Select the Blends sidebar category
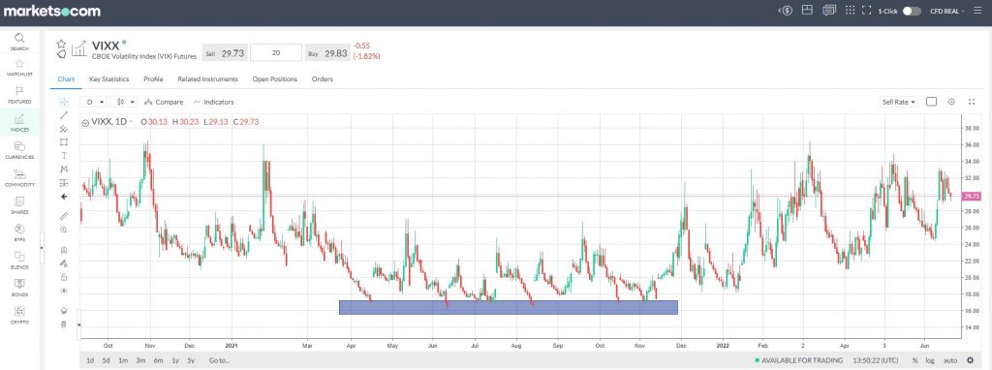 click(x=19, y=260)
